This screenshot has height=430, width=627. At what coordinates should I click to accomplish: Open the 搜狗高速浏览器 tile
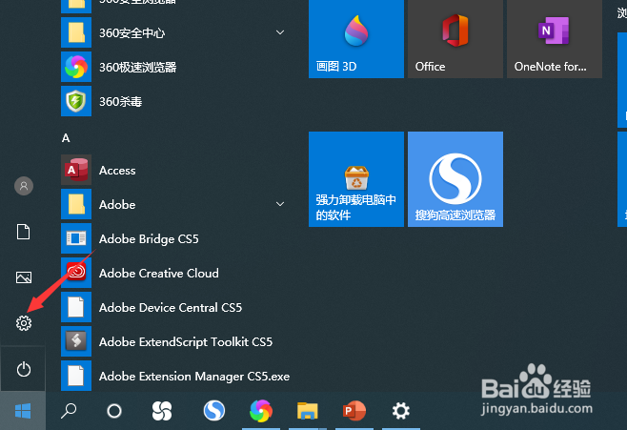point(455,179)
